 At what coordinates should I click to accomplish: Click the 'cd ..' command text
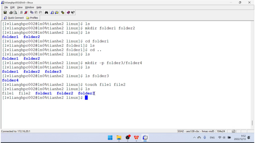(x=96, y=50)
